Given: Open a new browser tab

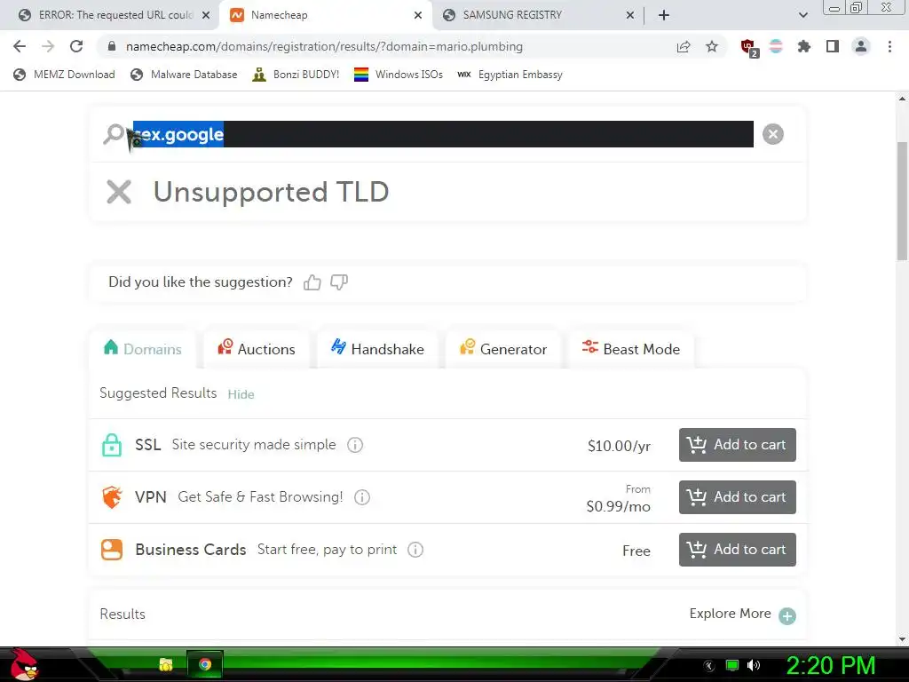Looking at the screenshot, I should pos(664,15).
